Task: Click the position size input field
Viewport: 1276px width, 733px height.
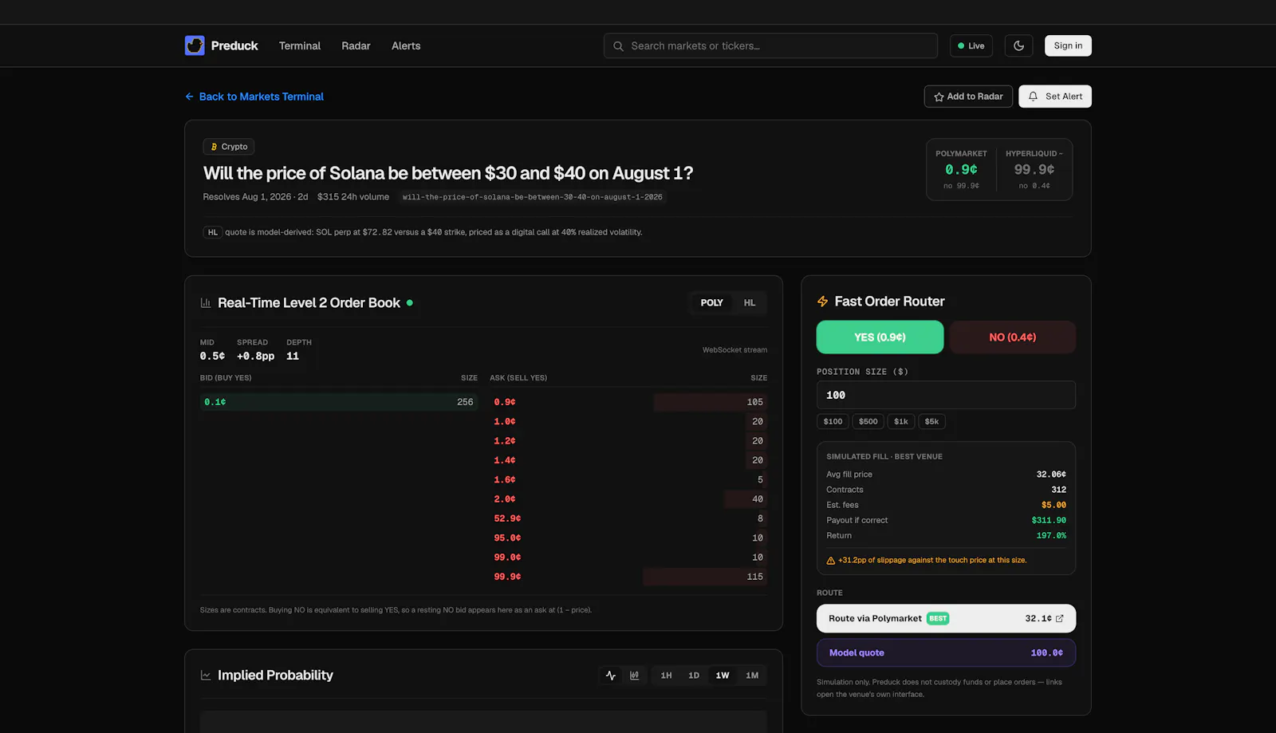Action: 946,395
